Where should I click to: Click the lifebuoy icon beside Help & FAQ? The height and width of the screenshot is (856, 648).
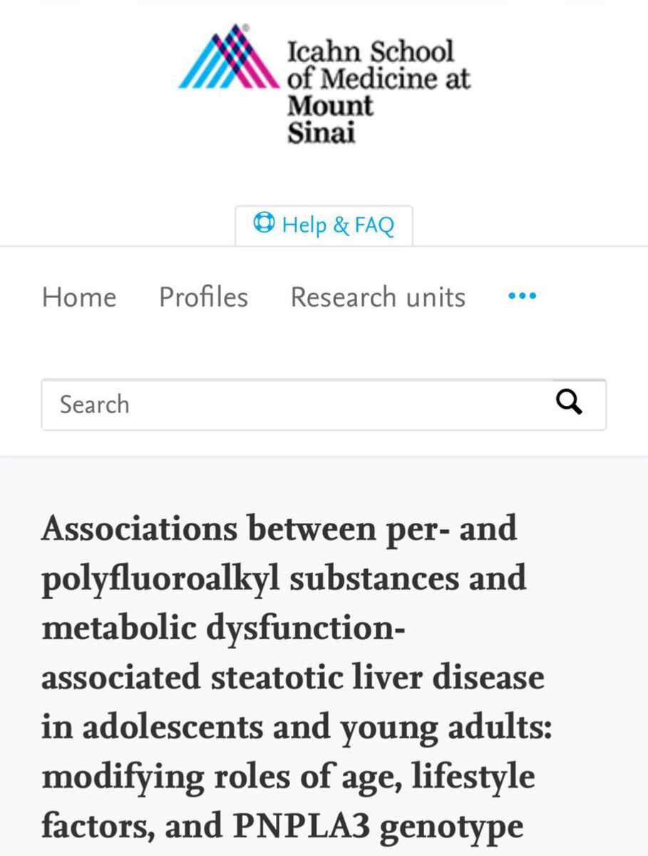264,224
